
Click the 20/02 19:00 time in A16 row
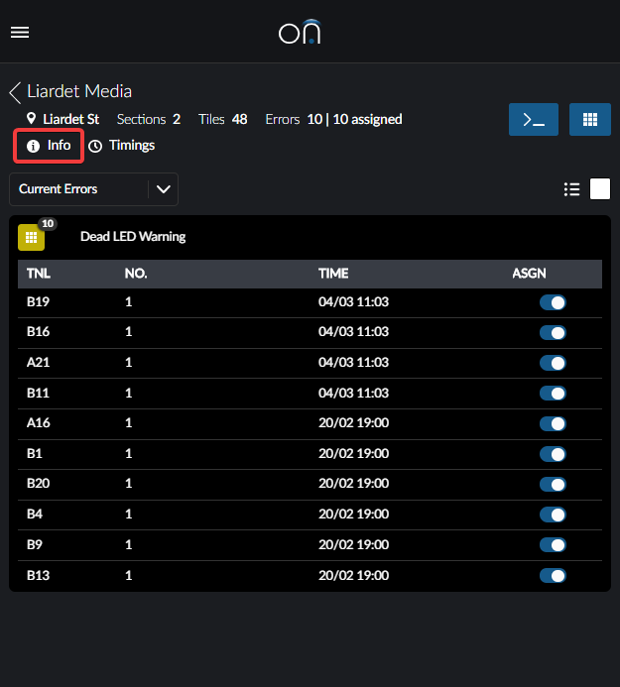[x=353, y=422]
